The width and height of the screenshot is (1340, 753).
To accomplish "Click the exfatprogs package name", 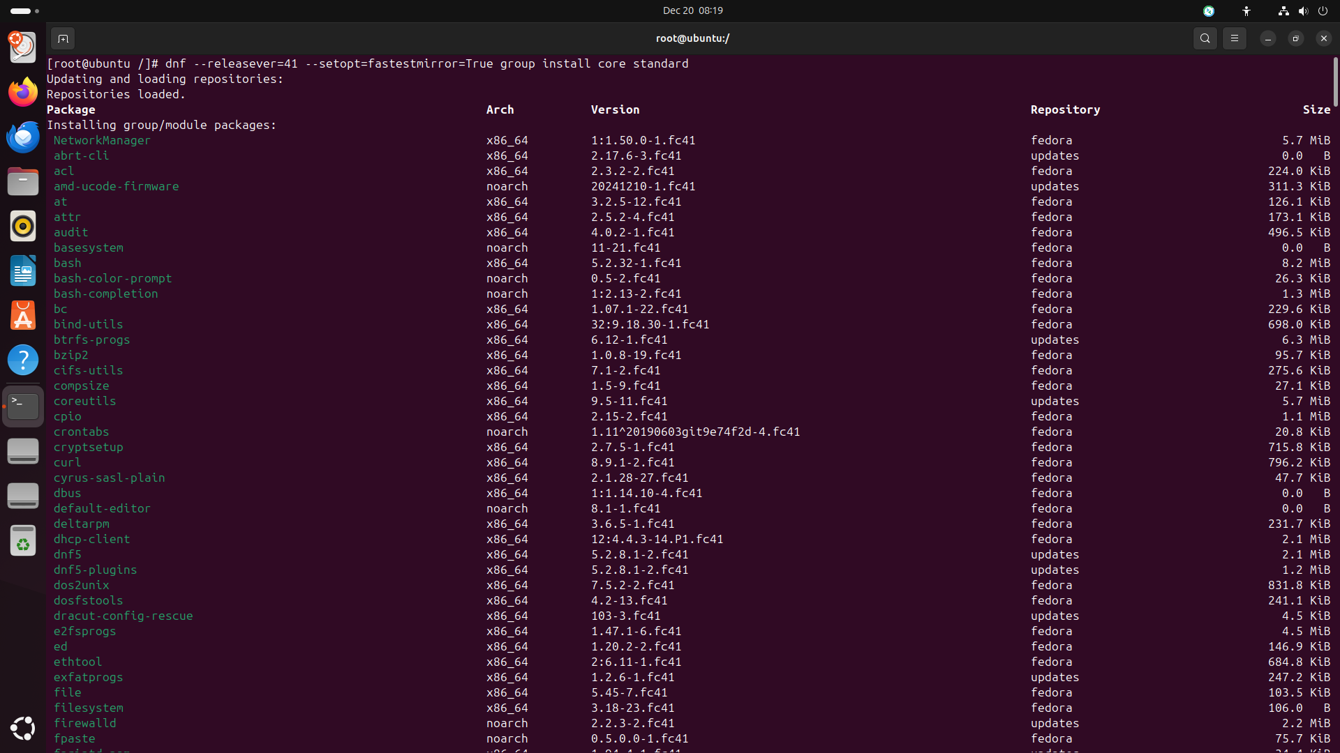I will [x=88, y=677].
